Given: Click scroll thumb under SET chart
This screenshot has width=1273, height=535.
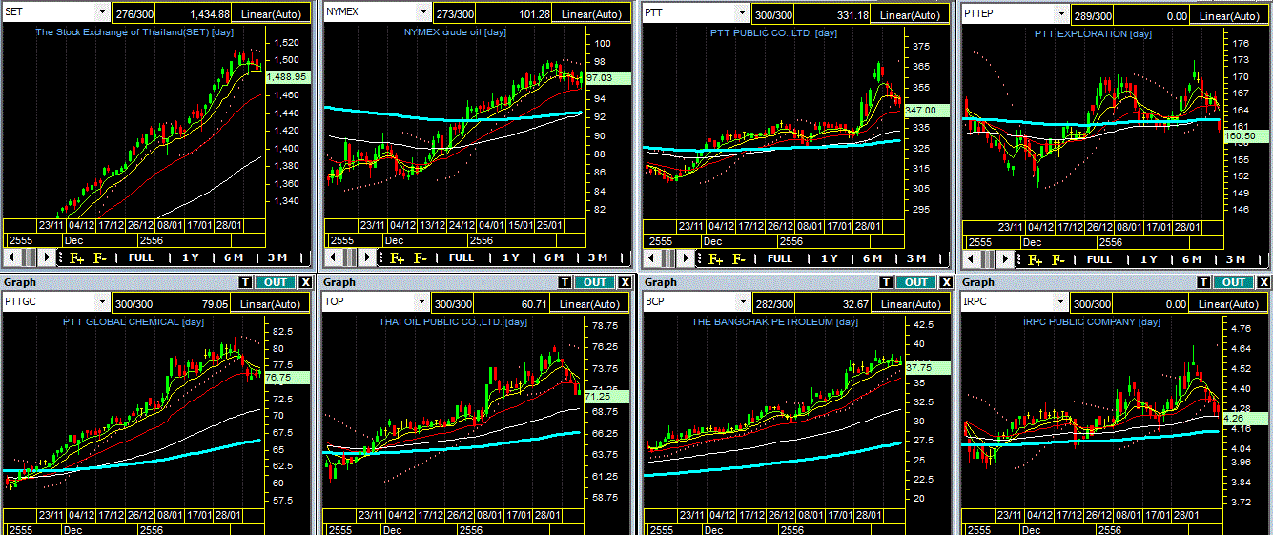Looking at the screenshot, I should [29, 257].
